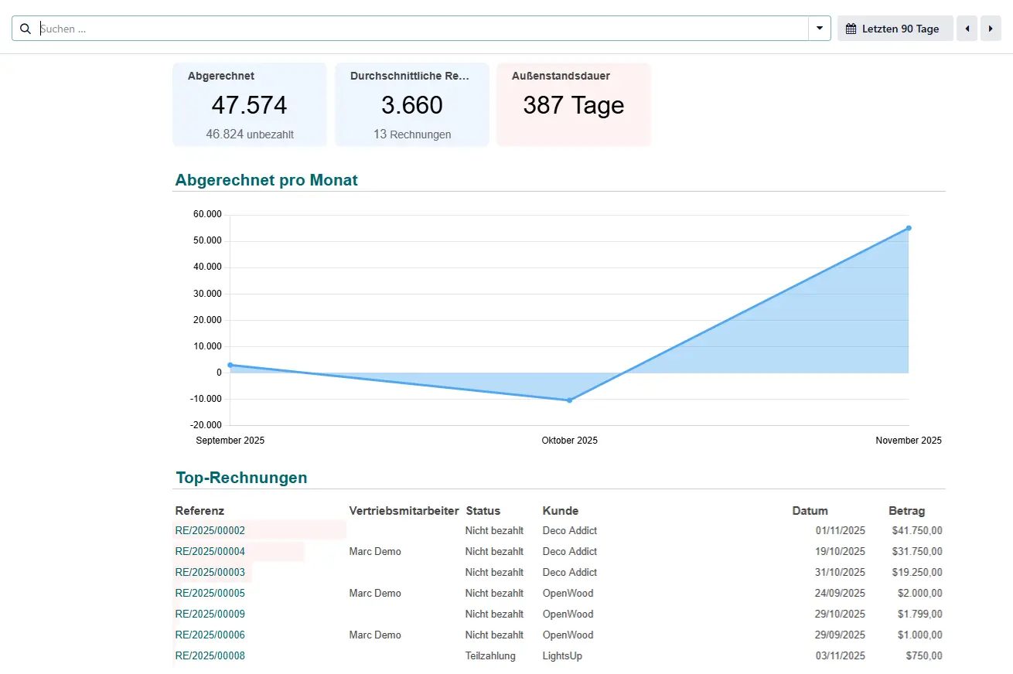Click the Oktober 2025 chart data point

[x=569, y=400]
